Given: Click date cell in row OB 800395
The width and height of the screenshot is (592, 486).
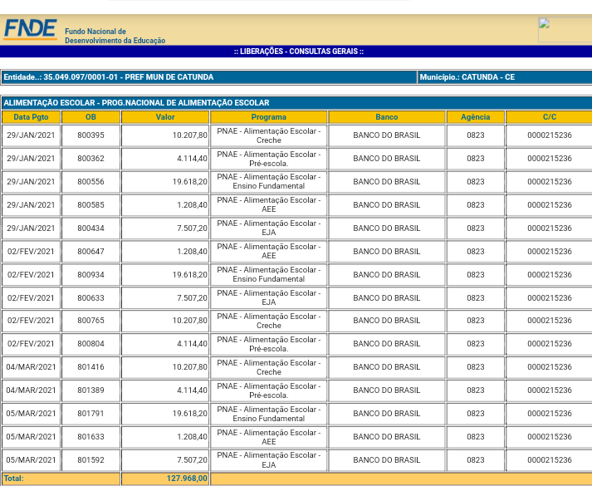Looking at the screenshot, I should pyautogui.click(x=31, y=135).
